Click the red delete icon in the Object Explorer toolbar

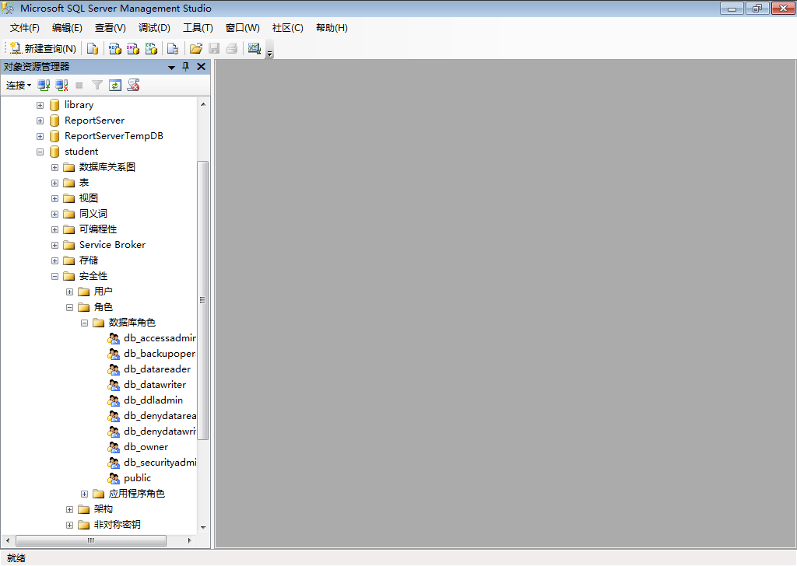(x=133, y=86)
